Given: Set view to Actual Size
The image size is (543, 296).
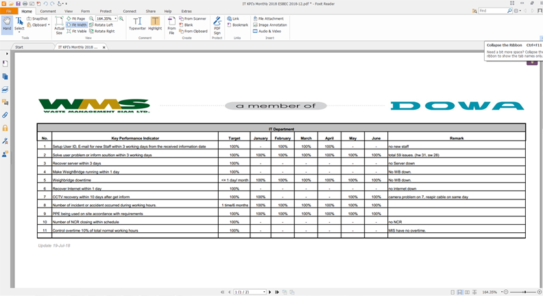Looking at the screenshot, I should click(59, 25).
